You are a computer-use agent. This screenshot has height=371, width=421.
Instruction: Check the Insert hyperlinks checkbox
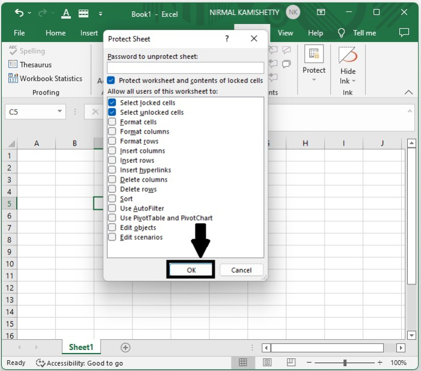[112, 170]
